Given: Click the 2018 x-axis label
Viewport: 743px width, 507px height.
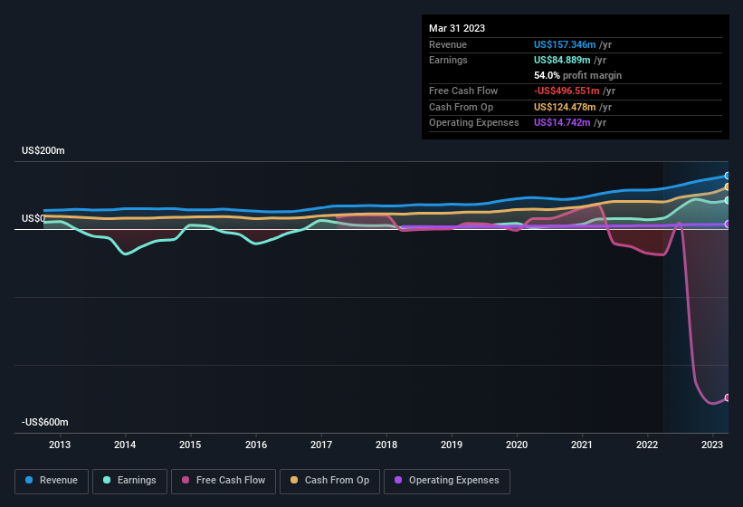Looking at the screenshot, I should tap(386, 445).
